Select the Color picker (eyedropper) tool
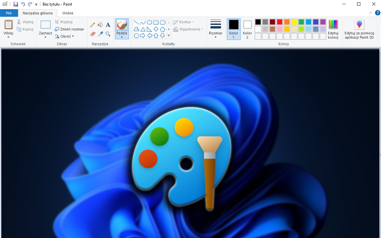This screenshot has height=238, width=381. coord(100,34)
